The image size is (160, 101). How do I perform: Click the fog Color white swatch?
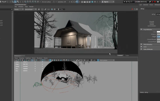158,32
